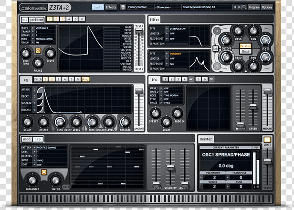Select Dual filter routing
Screen dimensions: 294x210
point(245,51)
